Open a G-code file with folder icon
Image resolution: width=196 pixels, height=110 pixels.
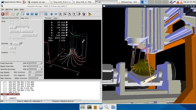click(13, 14)
